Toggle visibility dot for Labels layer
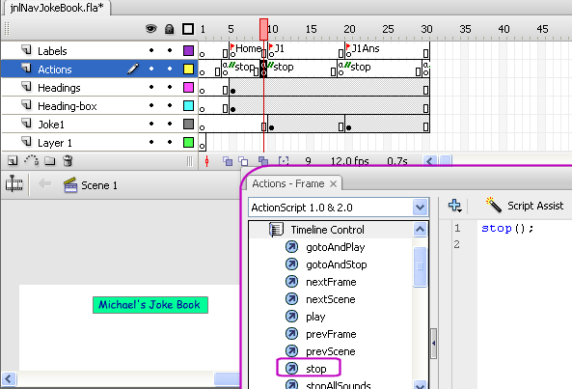The width and height of the screenshot is (572, 389). (151, 51)
